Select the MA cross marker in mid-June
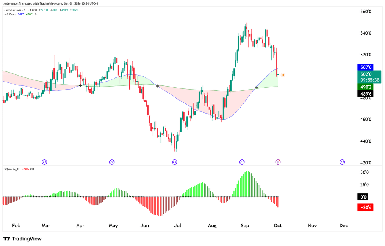The width and height of the screenshot is (385, 246). 158,86
